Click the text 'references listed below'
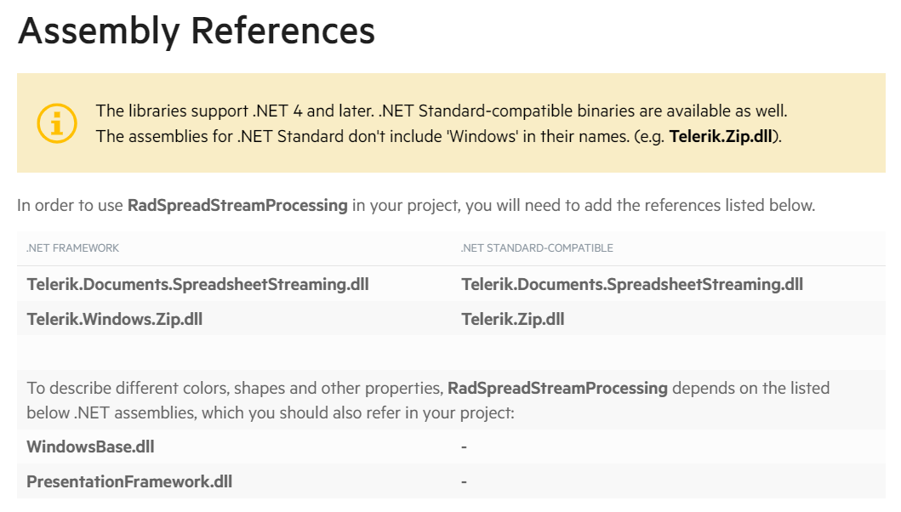Viewport: 901px width, 512px height. tap(729, 205)
